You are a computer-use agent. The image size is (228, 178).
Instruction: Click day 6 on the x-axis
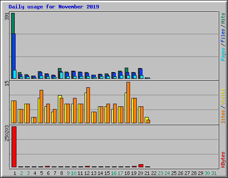(x=48, y=173)
